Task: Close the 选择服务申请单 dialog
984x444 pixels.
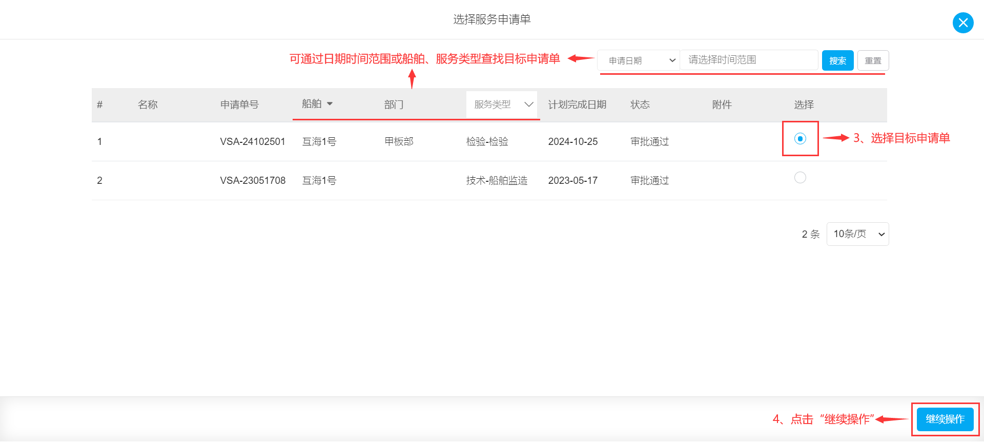Action: (x=963, y=23)
